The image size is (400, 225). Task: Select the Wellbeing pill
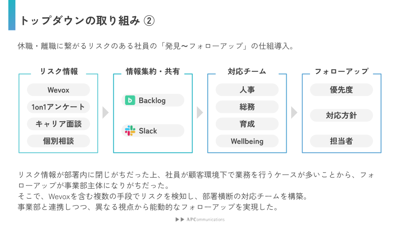(247, 141)
